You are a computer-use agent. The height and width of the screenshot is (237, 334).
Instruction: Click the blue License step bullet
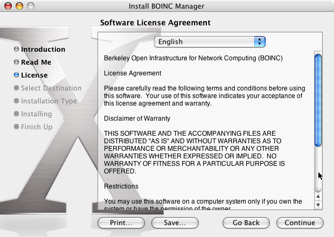pos(16,75)
